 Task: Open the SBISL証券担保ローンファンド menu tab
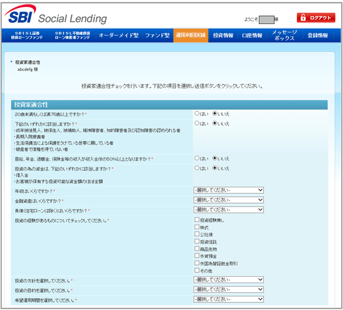tap(27, 36)
